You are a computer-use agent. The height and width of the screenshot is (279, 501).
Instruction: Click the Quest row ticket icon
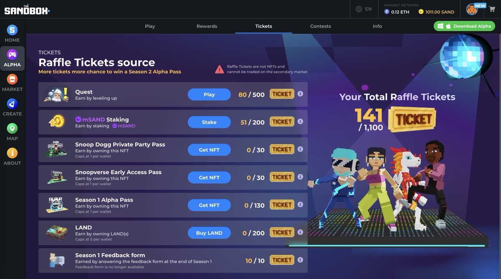281,94
